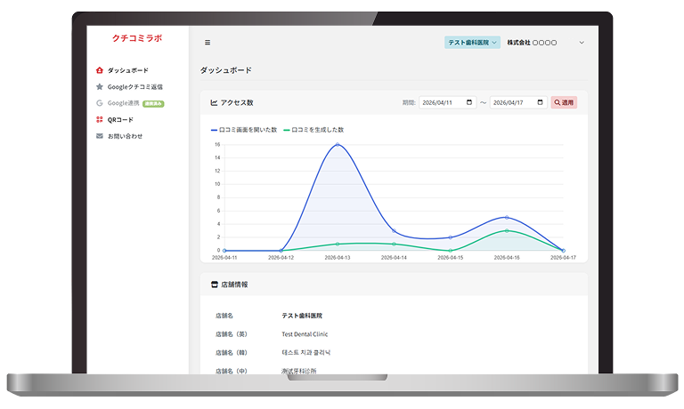
Task: Open the calendar picker for the start date
Action: (469, 102)
